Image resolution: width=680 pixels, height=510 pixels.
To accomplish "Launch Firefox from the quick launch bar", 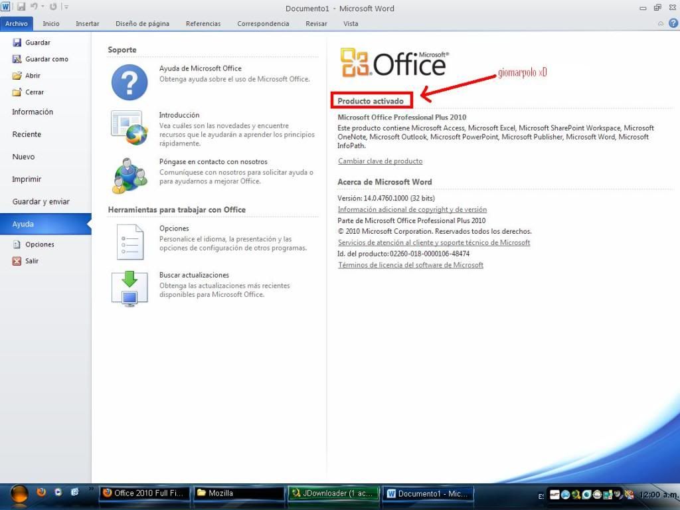I will click(x=41, y=492).
